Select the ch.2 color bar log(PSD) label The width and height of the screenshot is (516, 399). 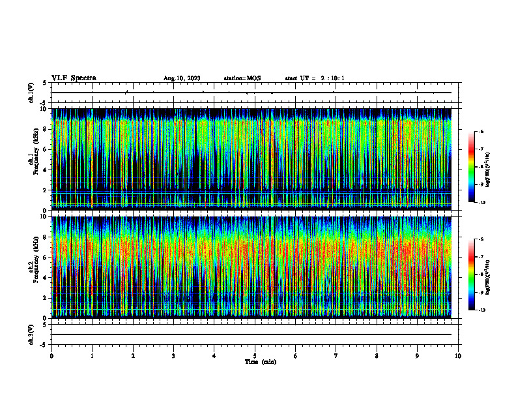pyautogui.click(x=488, y=277)
